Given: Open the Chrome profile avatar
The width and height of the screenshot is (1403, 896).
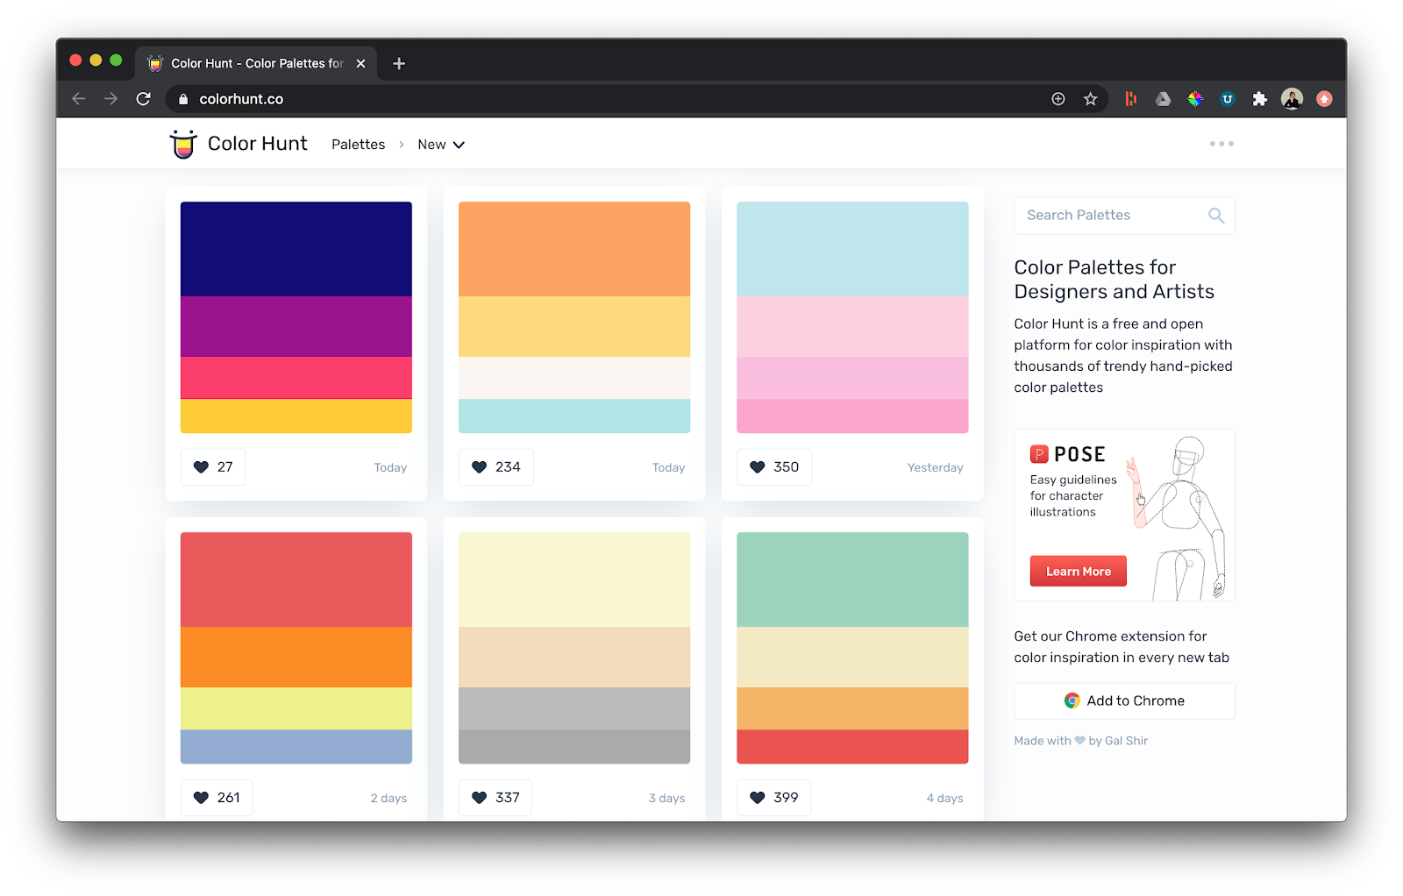Looking at the screenshot, I should pos(1293,99).
